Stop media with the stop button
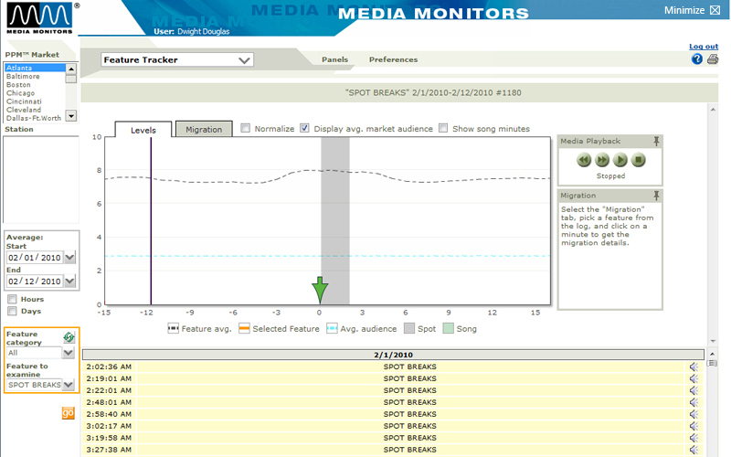 [x=639, y=160]
